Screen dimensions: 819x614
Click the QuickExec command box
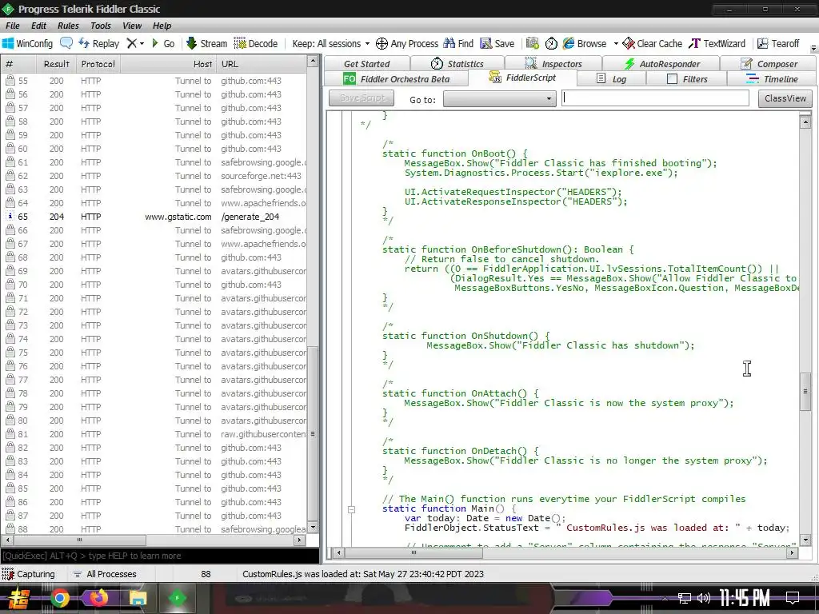[x=159, y=556]
